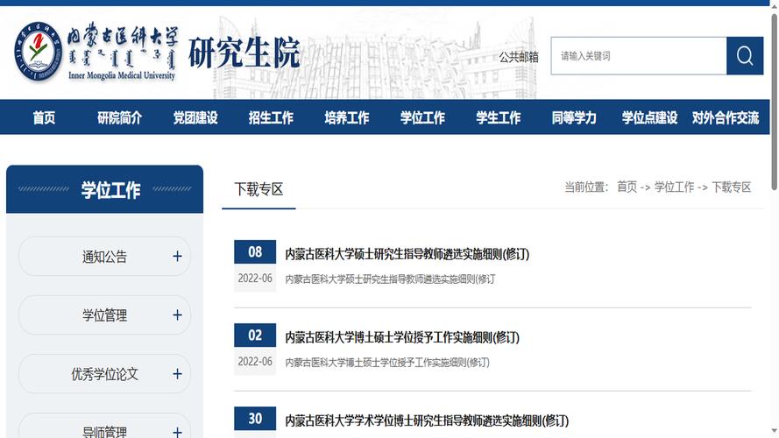
Task: Expand the 通知公告 plus icon
Action: [x=177, y=257]
